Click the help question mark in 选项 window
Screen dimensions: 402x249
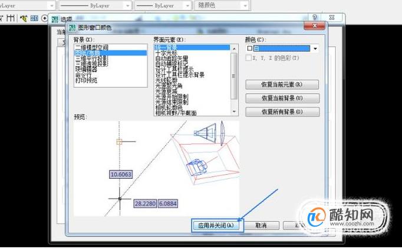pos(315,18)
